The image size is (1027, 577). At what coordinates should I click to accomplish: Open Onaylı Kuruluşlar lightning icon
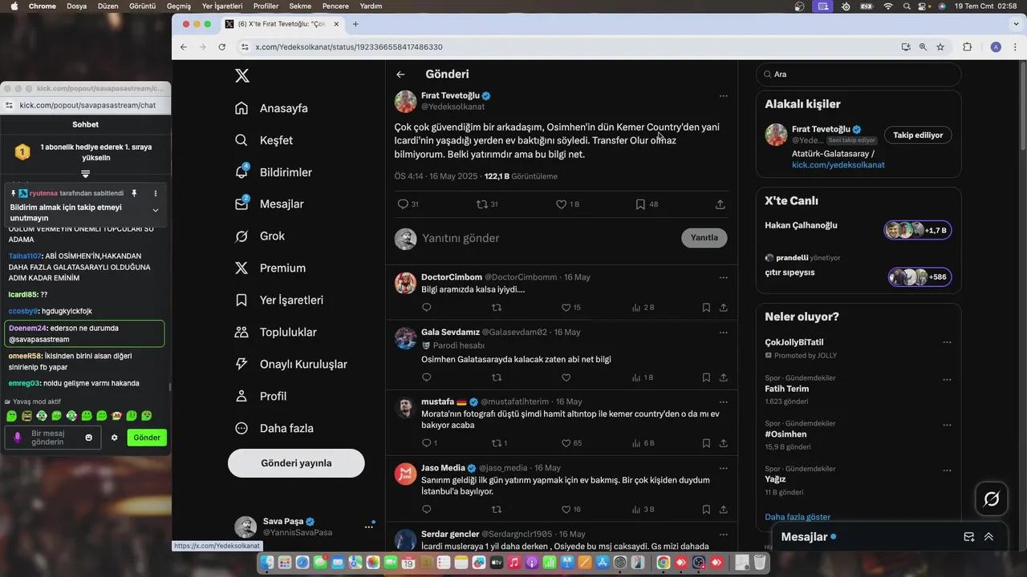(242, 364)
